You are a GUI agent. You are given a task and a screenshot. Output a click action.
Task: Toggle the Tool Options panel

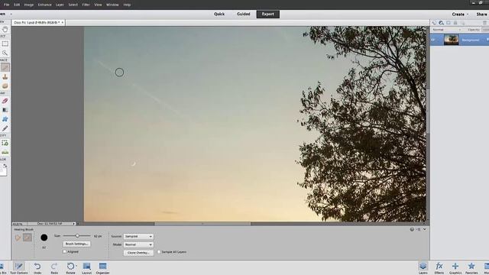tap(18, 268)
